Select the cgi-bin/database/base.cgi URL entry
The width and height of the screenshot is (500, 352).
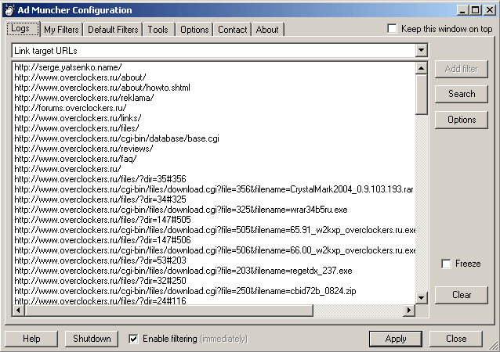tap(117, 138)
